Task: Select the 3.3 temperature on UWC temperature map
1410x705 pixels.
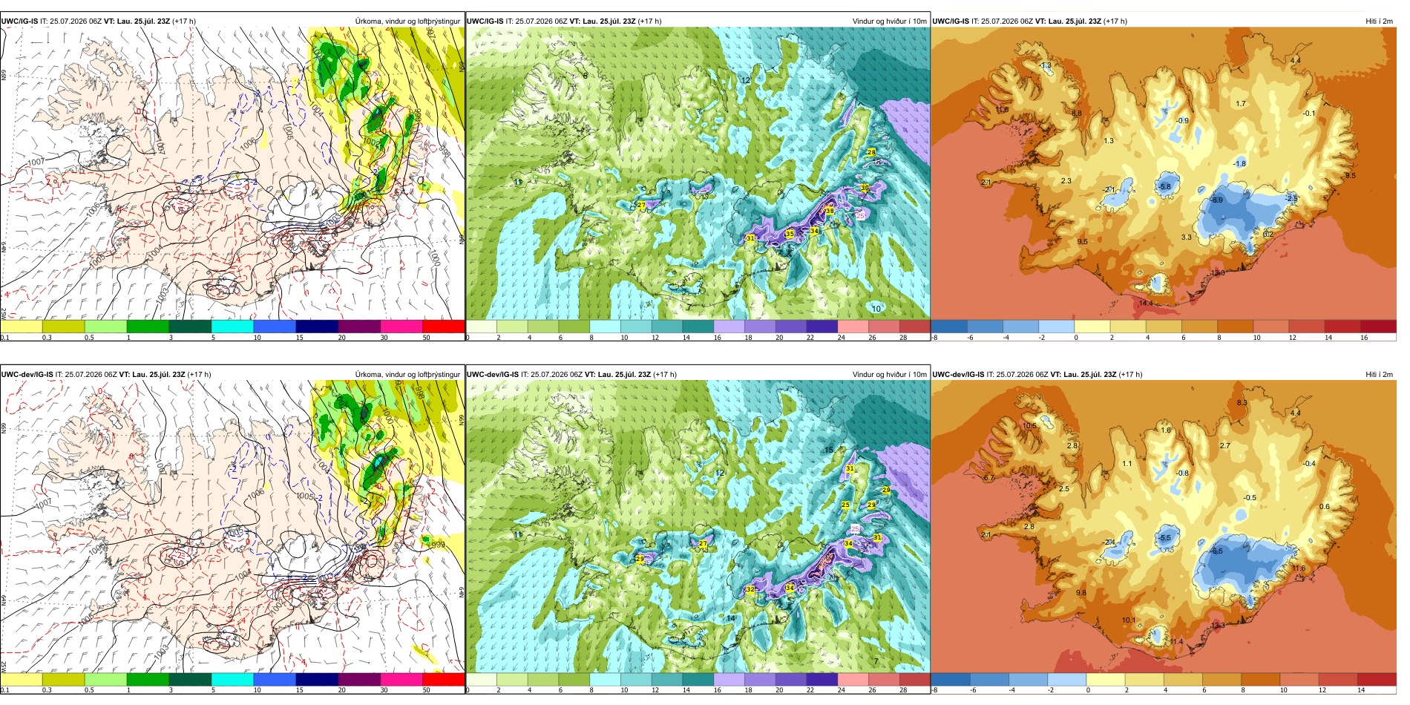Action: [x=1186, y=237]
